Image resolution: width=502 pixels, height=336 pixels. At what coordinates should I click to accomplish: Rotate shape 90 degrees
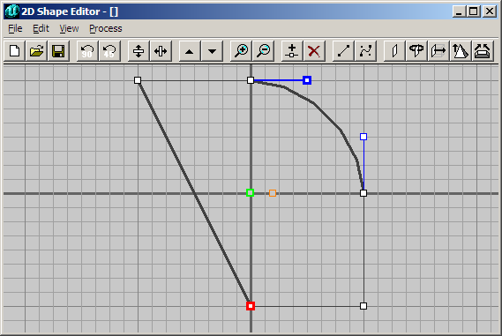click(x=87, y=51)
